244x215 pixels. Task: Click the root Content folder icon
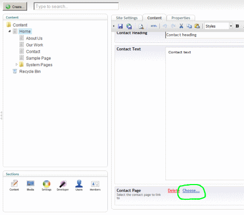click(9, 24)
